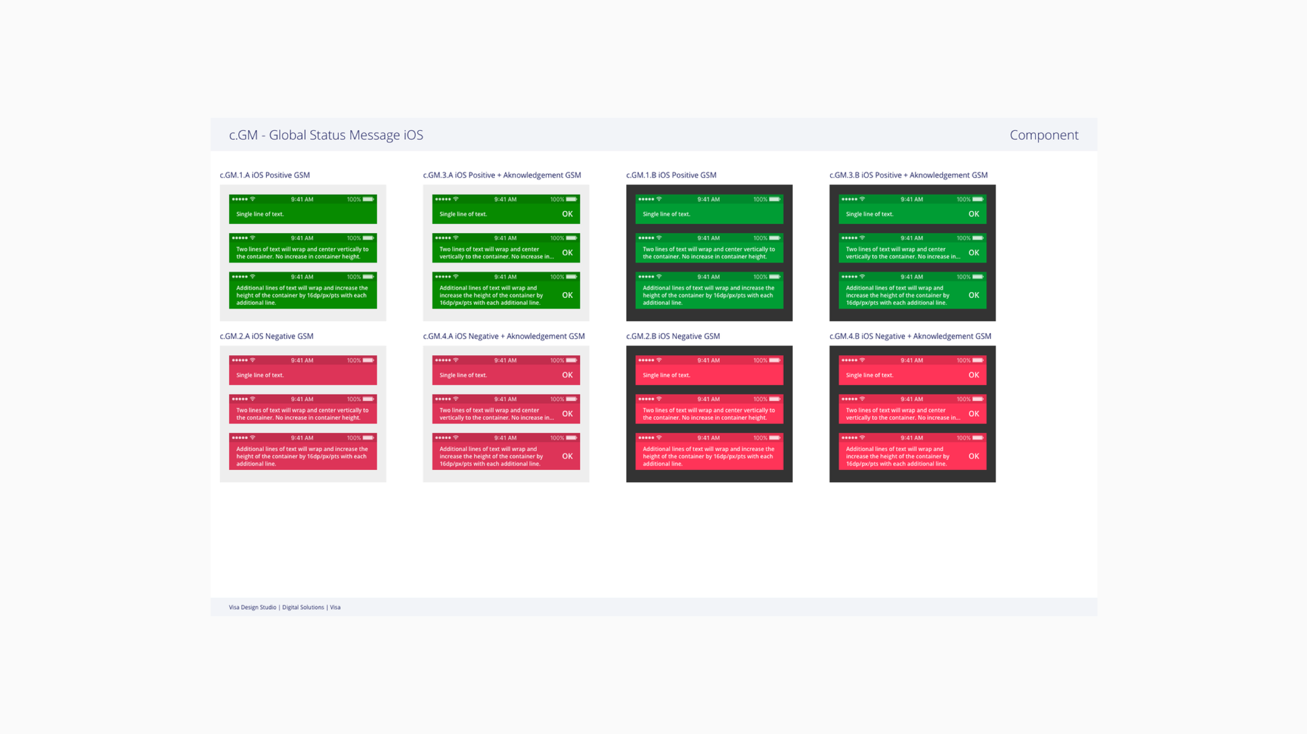Click OK on c.GM.4.A two-line red banner

click(x=567, y=413)
